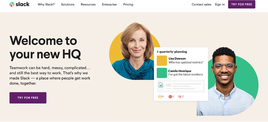The width and height of the screenshot is (268, 122).
Task: Click the raised hands emoji reaction
Action: 161,97
